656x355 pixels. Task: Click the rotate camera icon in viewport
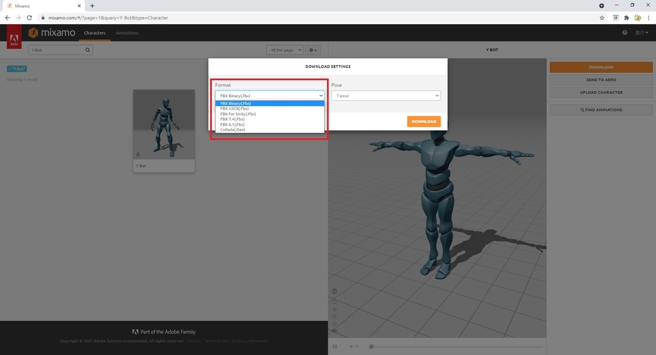point(335,301)
